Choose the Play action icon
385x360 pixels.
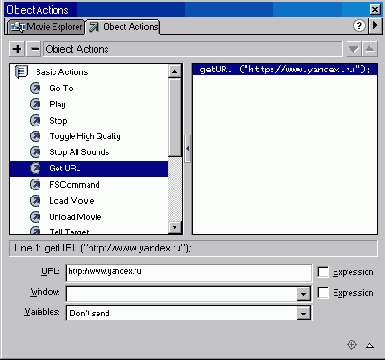(35, 104)
